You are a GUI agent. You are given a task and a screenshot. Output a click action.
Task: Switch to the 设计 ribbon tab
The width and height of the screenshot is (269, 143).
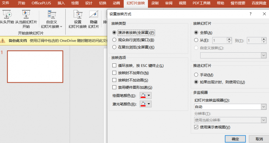click(89, 3)
